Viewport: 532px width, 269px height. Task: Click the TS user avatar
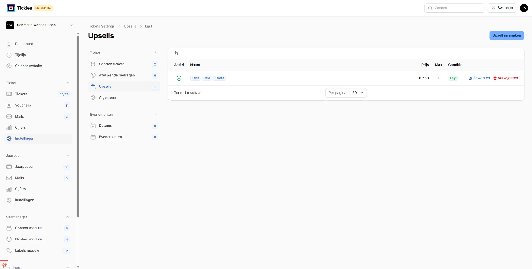[524, 8]
